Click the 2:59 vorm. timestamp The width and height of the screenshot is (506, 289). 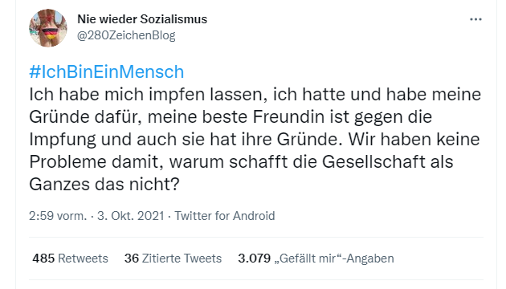(x=58, y=215)
